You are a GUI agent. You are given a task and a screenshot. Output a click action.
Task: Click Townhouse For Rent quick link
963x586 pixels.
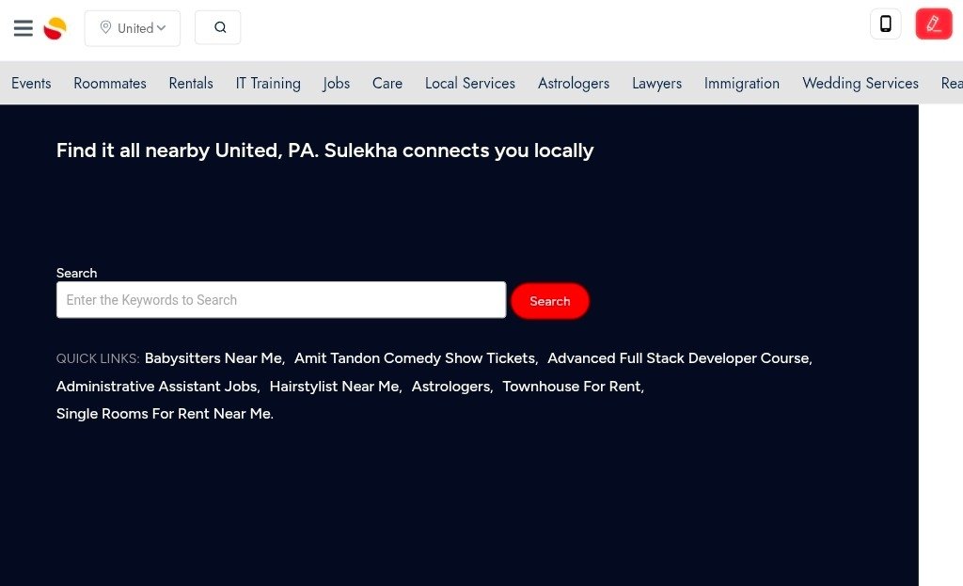572,387
